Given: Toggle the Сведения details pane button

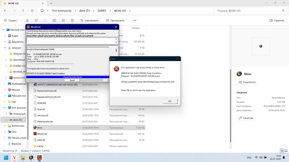Looking at the screenshot, I should pos(277,20).
